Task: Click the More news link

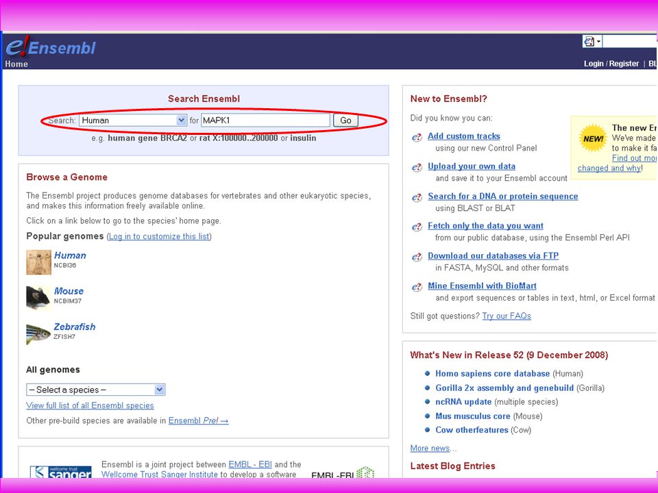Action: click(x=430, y=448)
